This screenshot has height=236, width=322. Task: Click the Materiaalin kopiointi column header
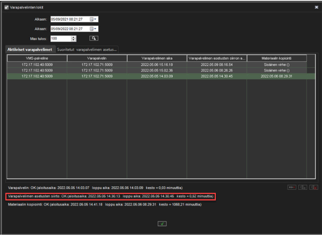coord(276,58)
